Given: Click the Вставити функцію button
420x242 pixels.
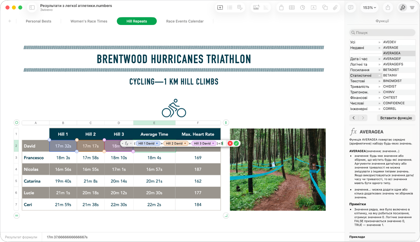Looking at the screenshot, I should [396, 118].
